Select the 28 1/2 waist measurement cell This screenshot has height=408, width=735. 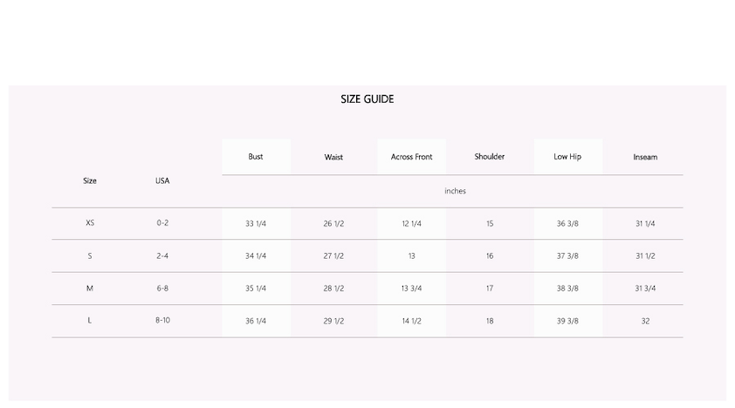click(333, 289)
